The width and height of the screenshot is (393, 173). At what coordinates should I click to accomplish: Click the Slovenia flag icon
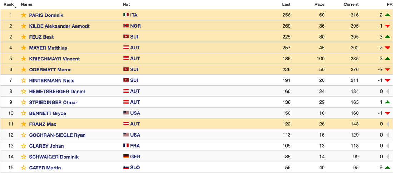(126, 167)
